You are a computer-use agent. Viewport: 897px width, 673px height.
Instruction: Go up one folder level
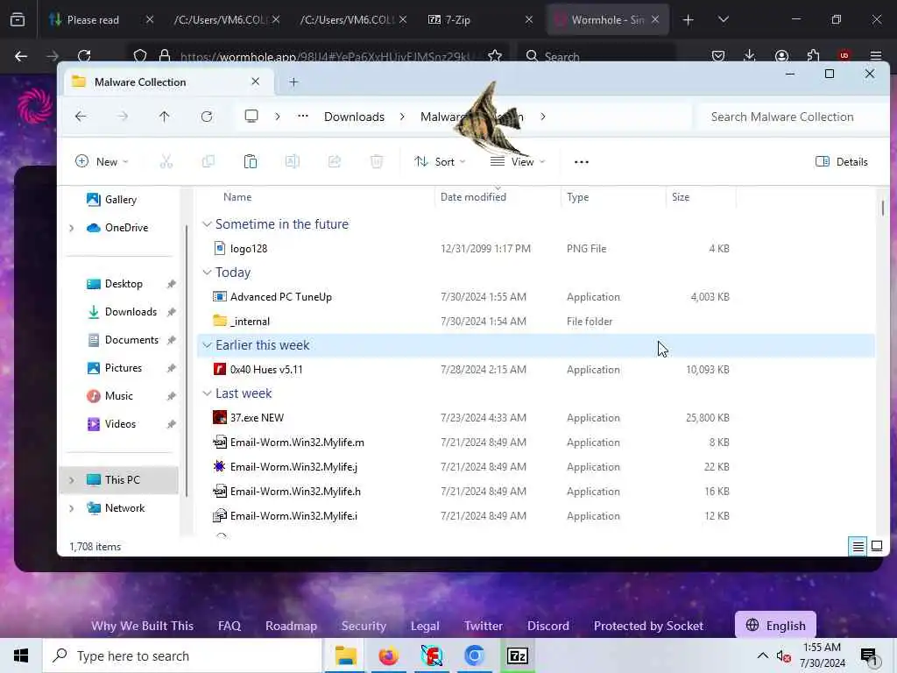[164, 117]
